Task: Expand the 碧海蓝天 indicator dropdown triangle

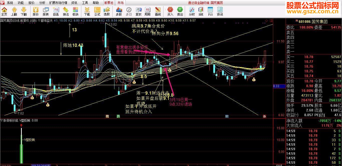Action: tap(39, 21)
